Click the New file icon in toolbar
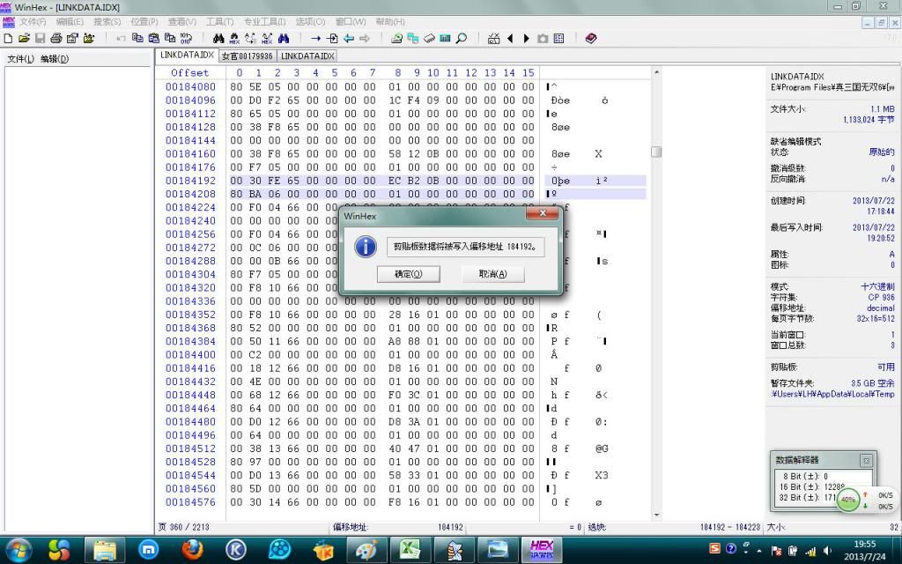 [9, 39]
